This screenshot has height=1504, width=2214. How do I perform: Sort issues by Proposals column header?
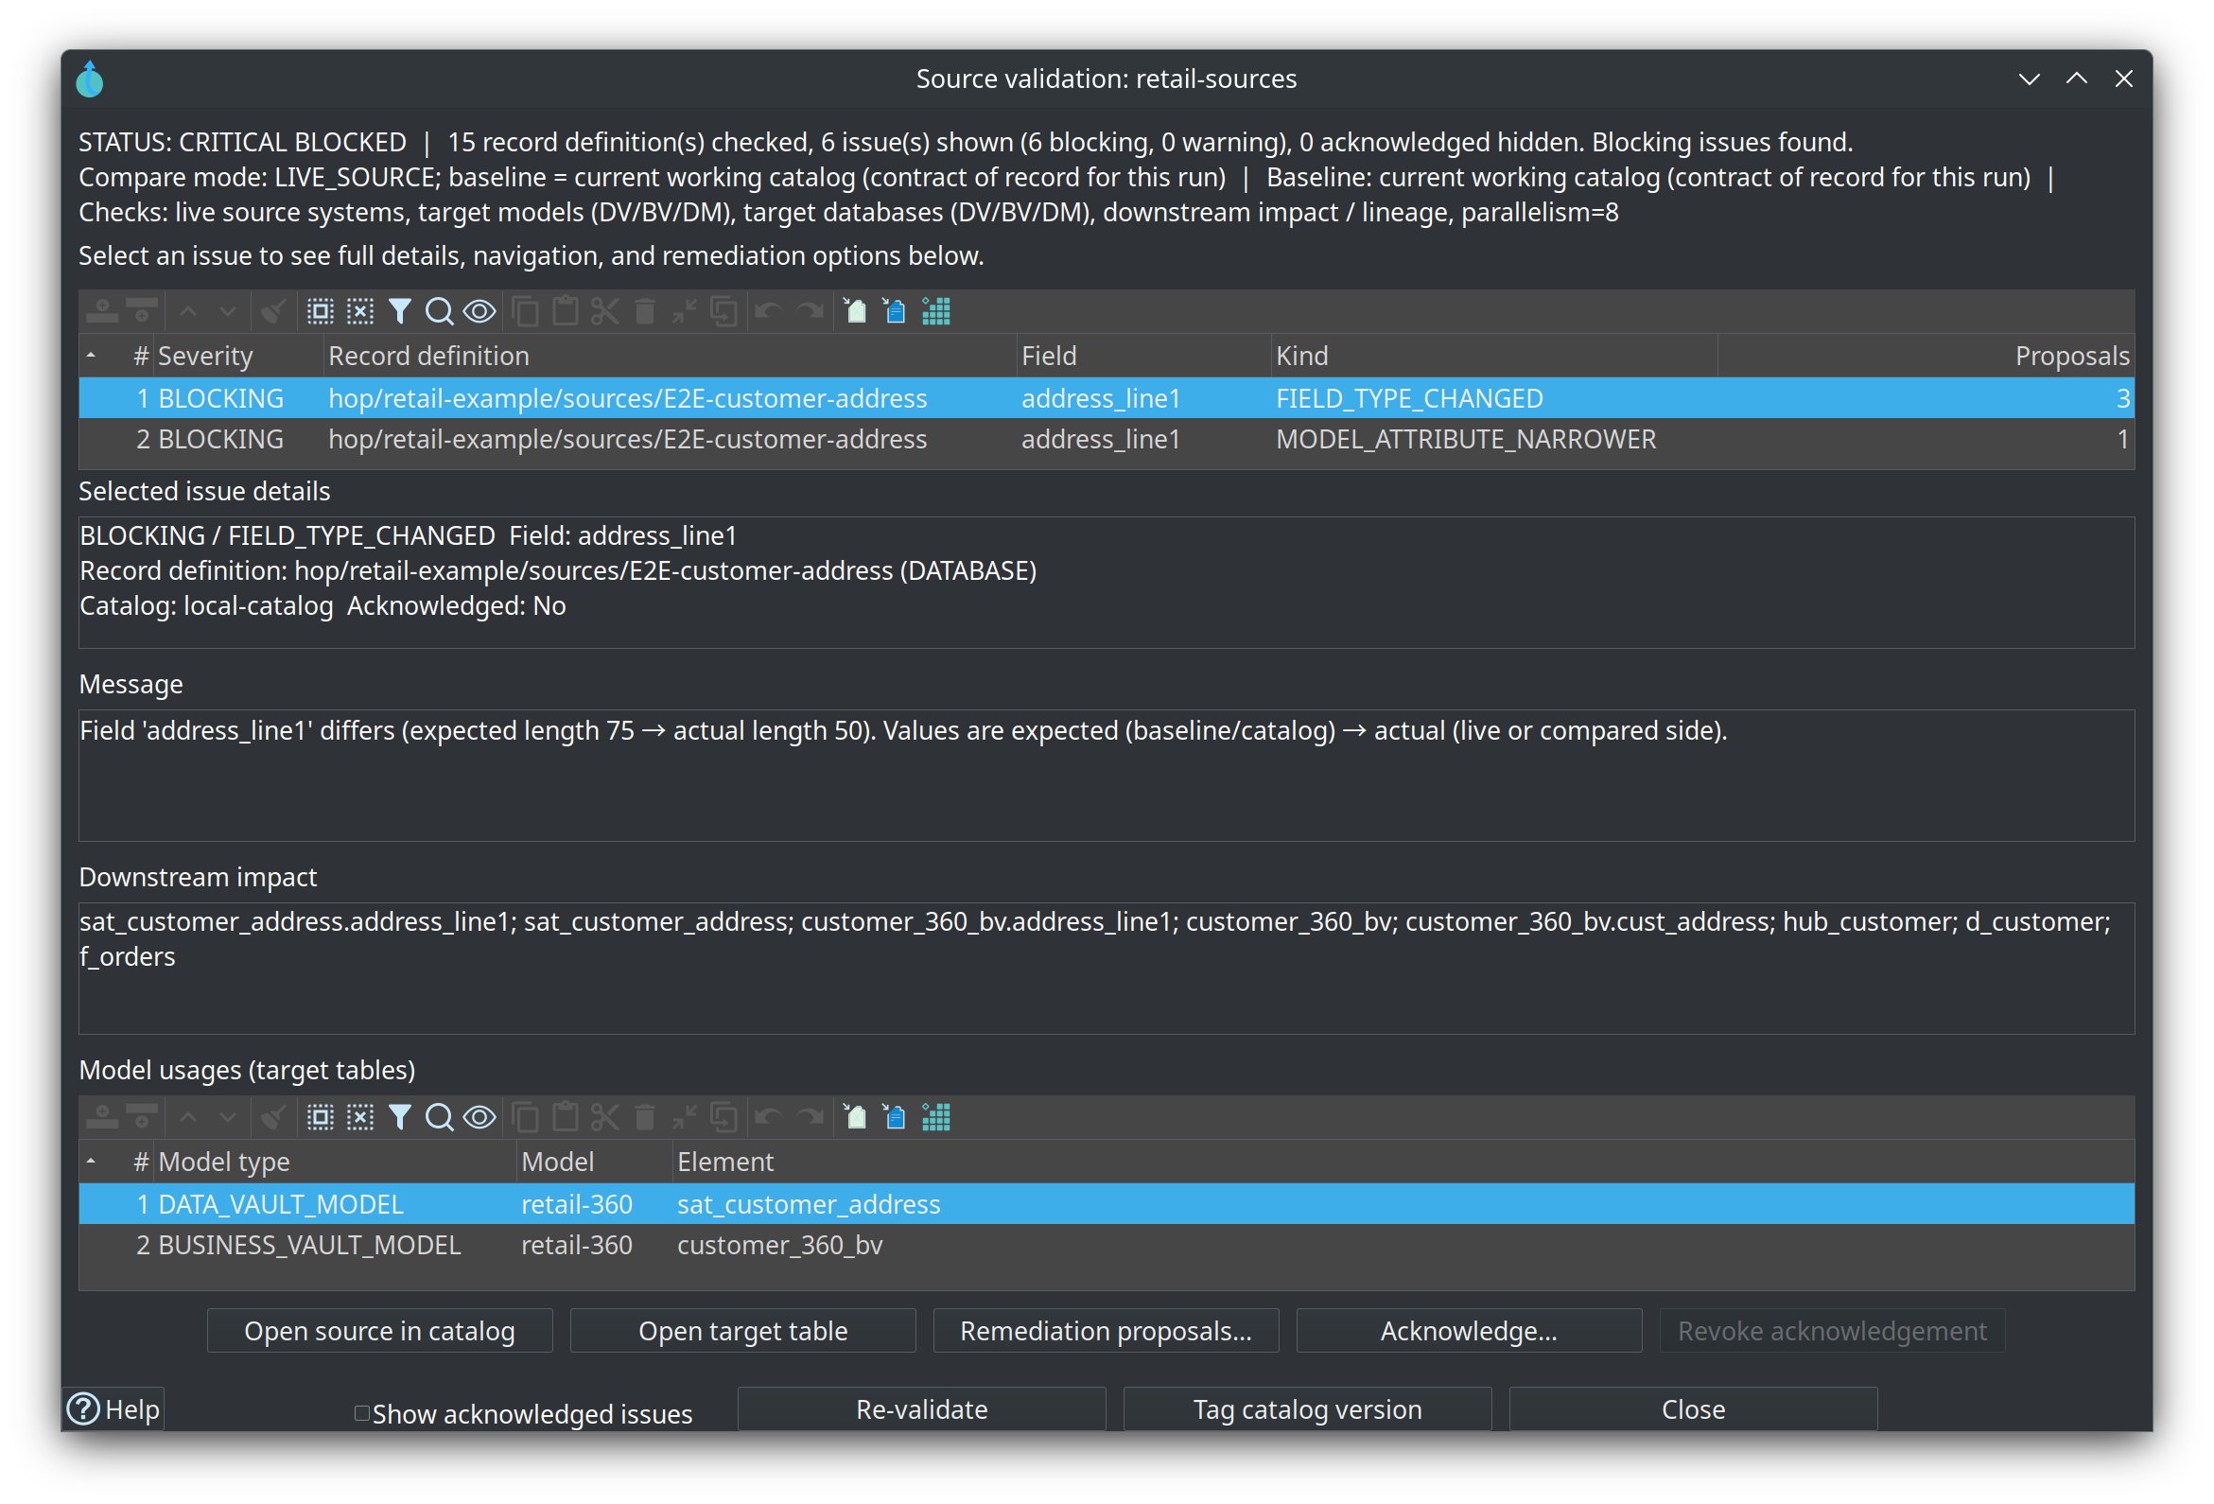coord(1926,356)
